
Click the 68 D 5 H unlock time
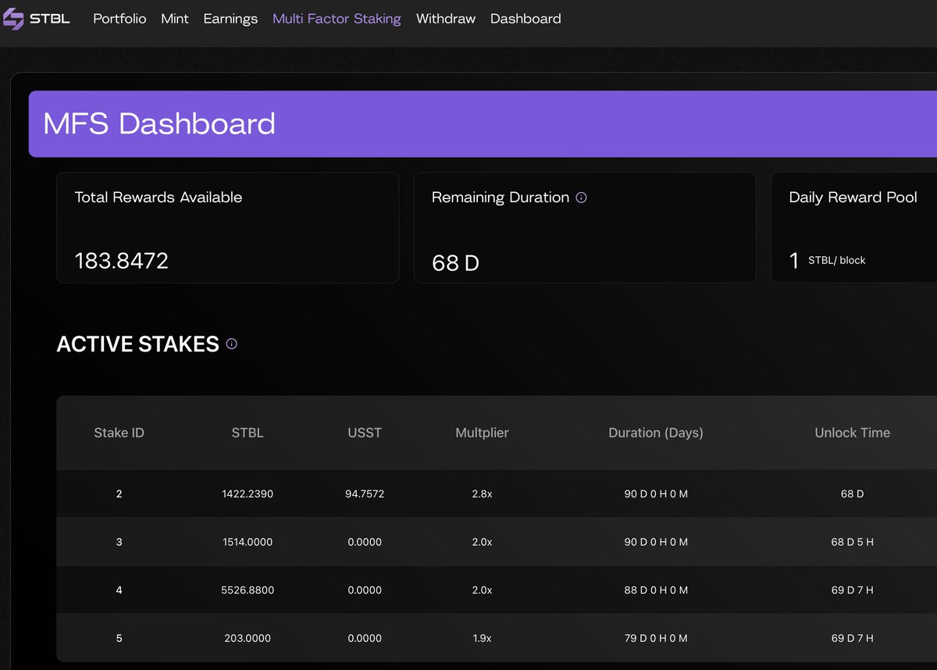coord(852,541)
